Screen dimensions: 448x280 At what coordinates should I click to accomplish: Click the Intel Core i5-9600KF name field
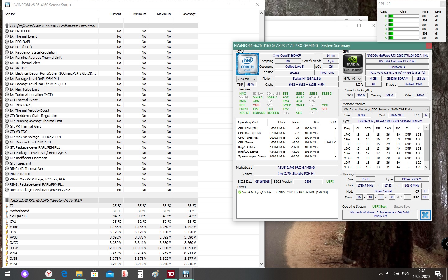[x=287, y=56]
